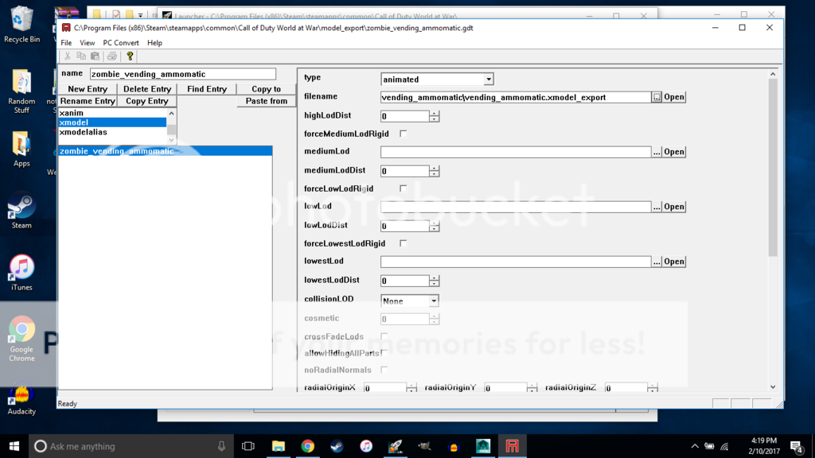
Task: Click the name input field
Action: click(183, 74)
